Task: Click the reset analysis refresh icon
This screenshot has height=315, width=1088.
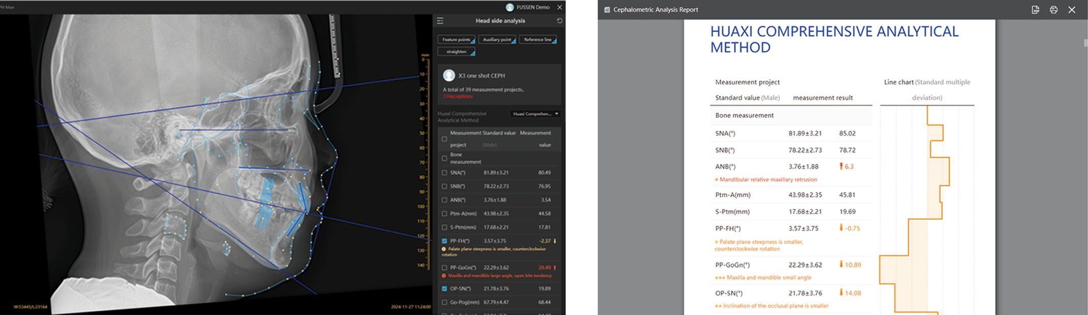Action: 560,21
